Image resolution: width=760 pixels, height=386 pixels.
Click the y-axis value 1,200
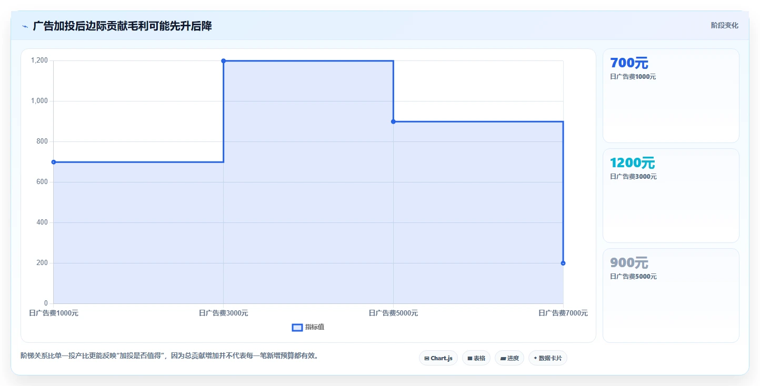(39, 60)
